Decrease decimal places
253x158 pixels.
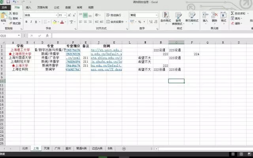coord(156,22)
